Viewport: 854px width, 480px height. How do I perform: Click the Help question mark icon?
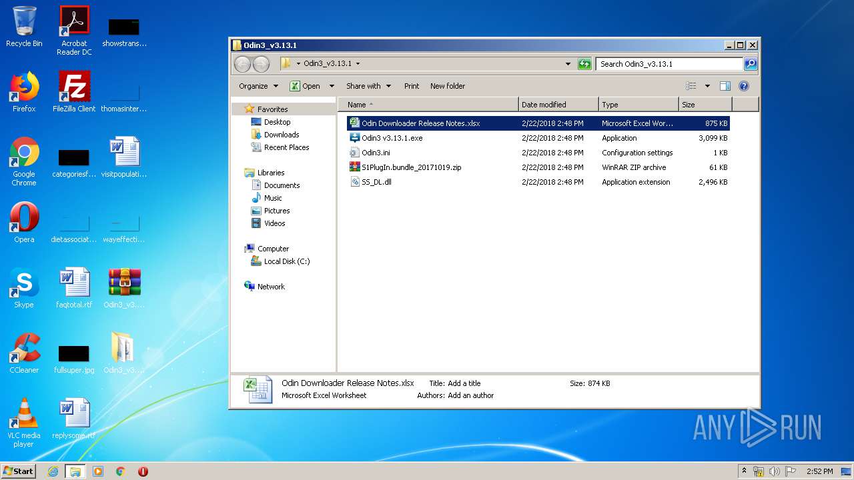(x=744, y=86)
